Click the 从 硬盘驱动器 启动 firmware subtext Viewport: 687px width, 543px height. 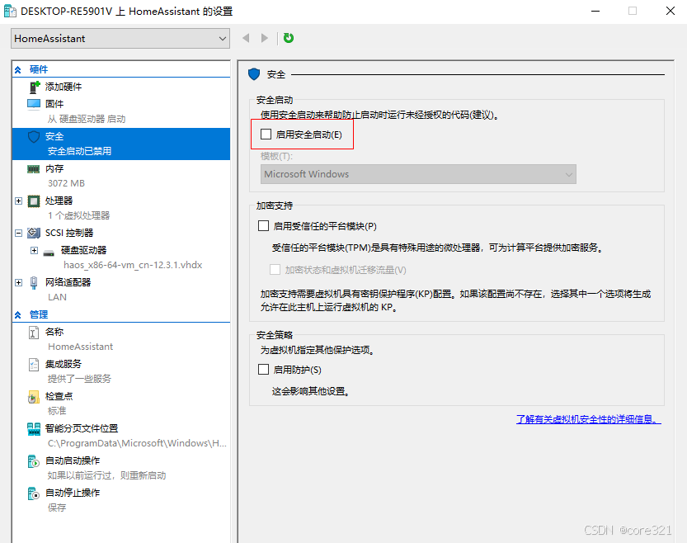click(x=87, y=119)
